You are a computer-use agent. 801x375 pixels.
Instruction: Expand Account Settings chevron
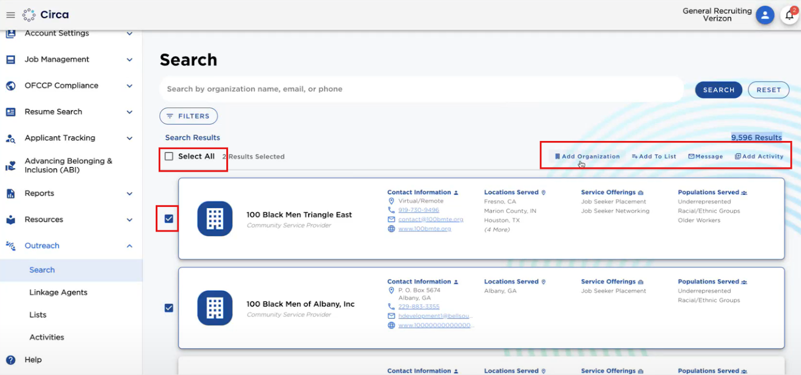(x=130, y=33)
